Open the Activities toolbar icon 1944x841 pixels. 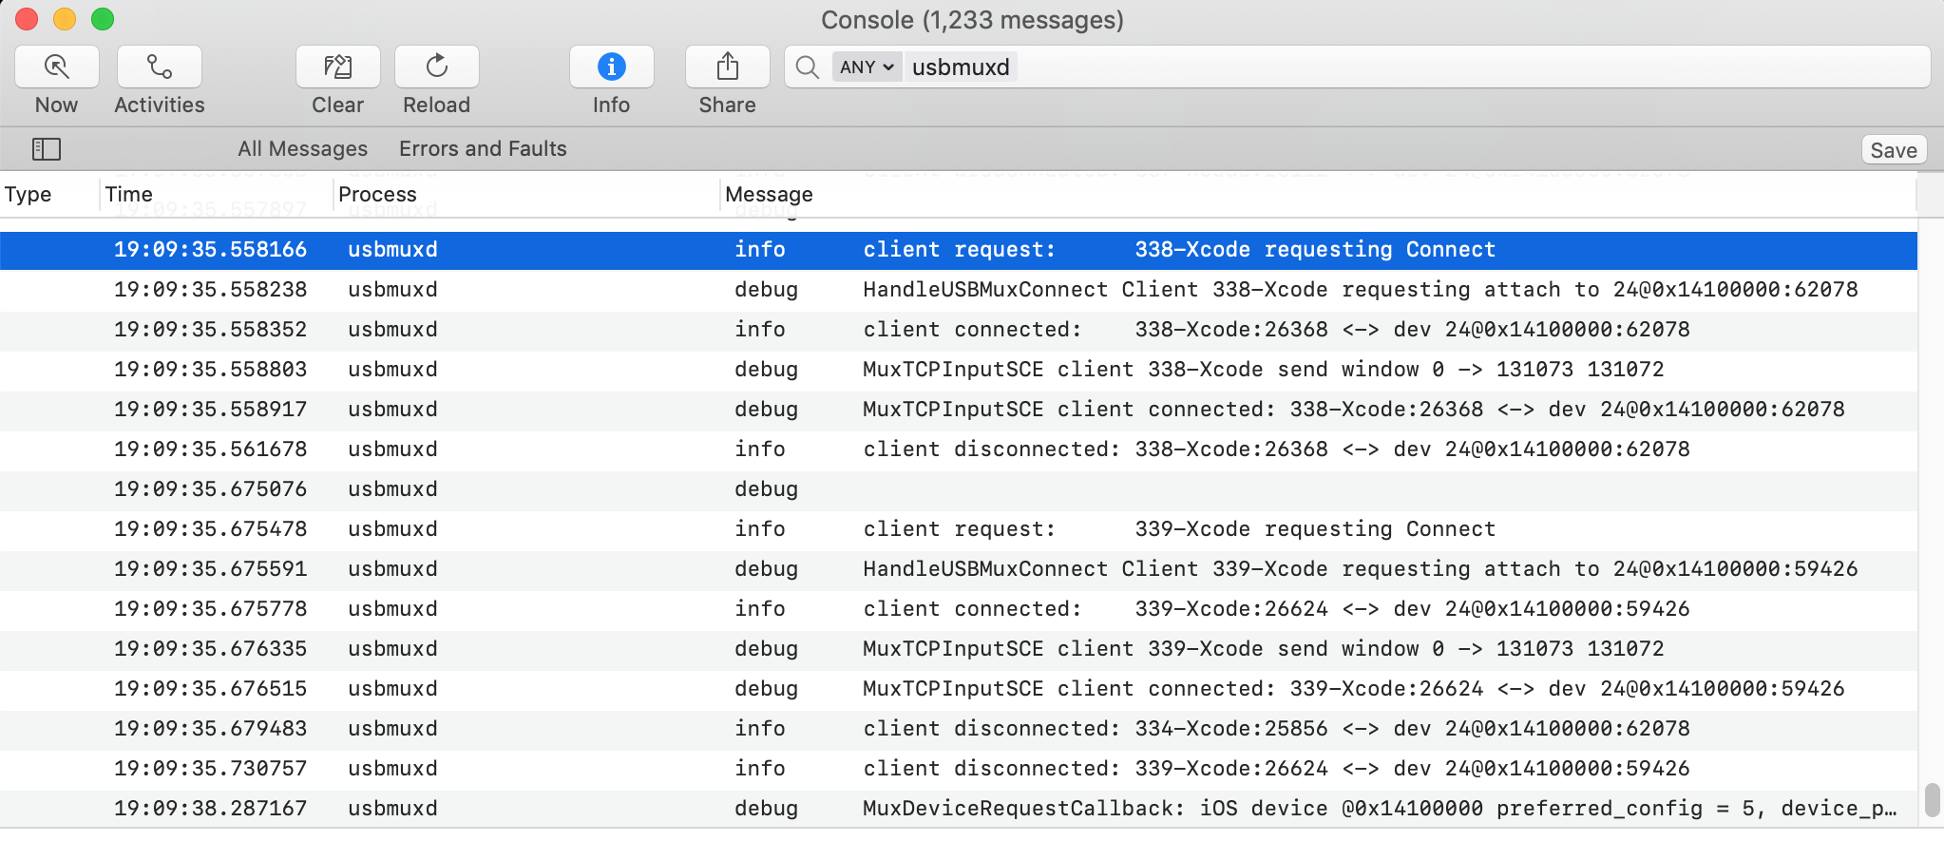(x=160, y=67)
